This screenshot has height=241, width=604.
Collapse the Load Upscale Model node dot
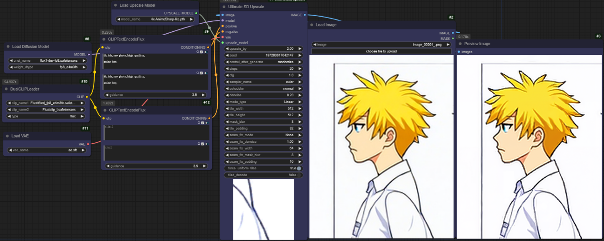[115, 6]
